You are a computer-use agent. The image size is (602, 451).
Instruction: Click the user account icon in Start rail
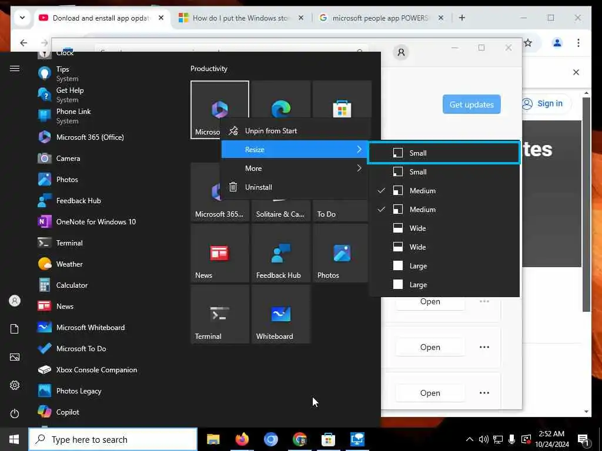click(x=15, y=301)
